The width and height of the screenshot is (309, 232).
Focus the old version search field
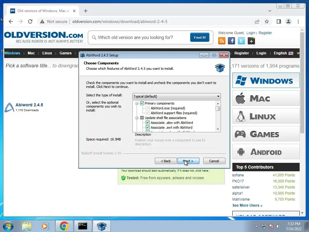click(x=140, y=37)
